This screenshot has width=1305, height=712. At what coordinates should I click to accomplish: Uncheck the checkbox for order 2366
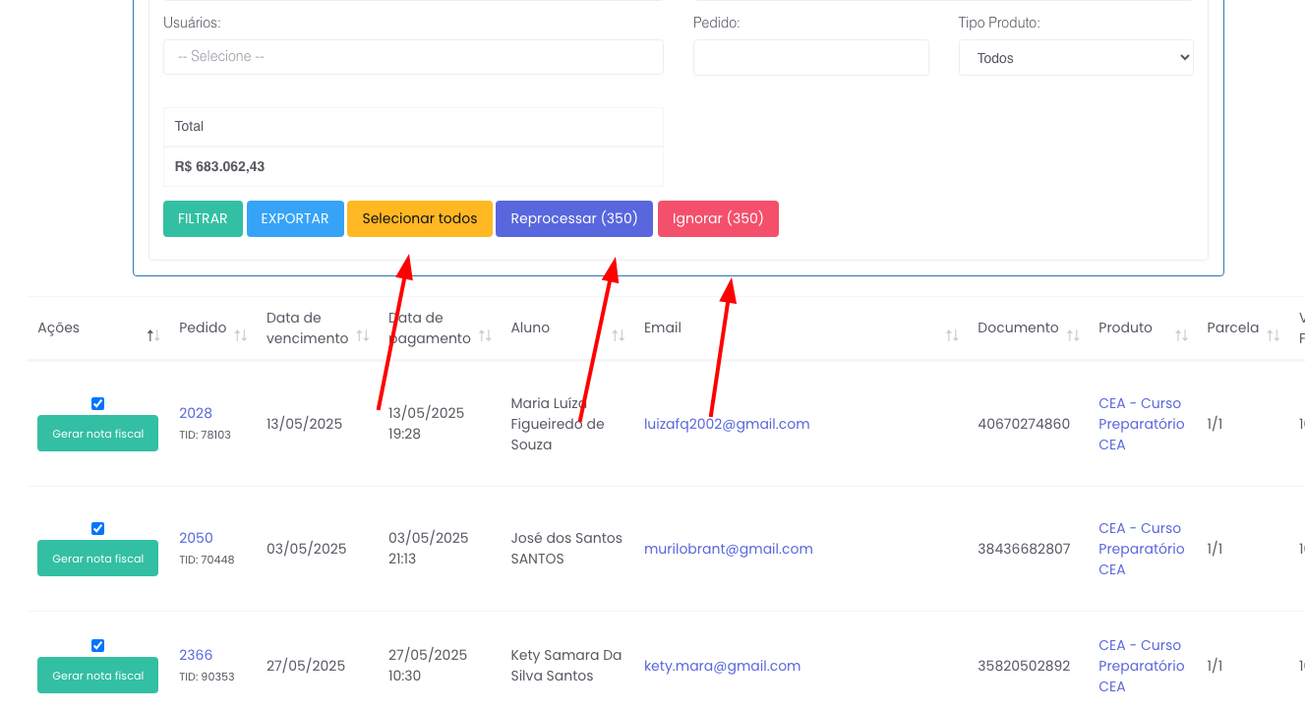tap(97, 645)
